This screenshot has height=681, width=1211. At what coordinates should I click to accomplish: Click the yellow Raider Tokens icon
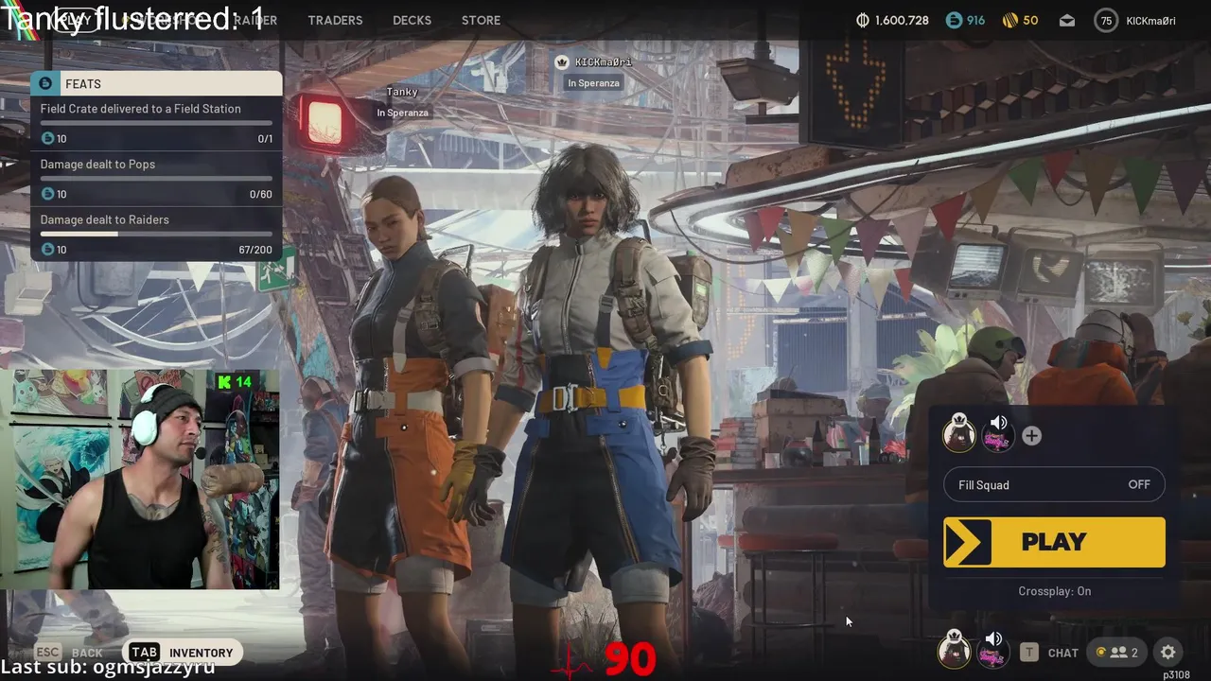[x=1009, y=20]
